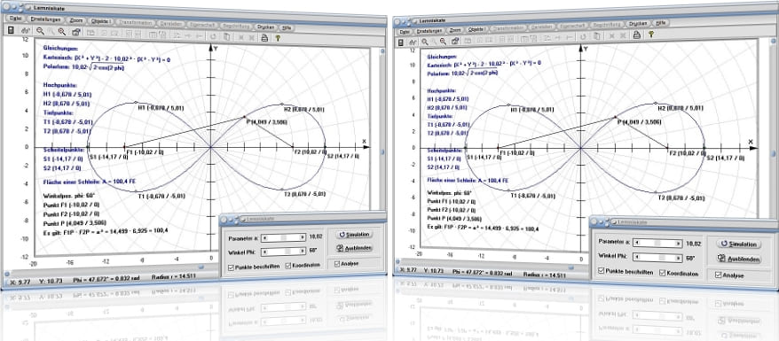Click the printer icon in left window toolbar
Image resolution: width=779 pixels, height=341 pixels.
pyautogui.click(x=264, y=36)
